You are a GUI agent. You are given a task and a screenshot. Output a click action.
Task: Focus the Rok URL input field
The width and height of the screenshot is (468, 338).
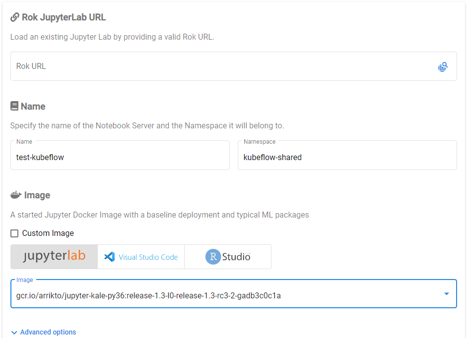pos(234,66)
